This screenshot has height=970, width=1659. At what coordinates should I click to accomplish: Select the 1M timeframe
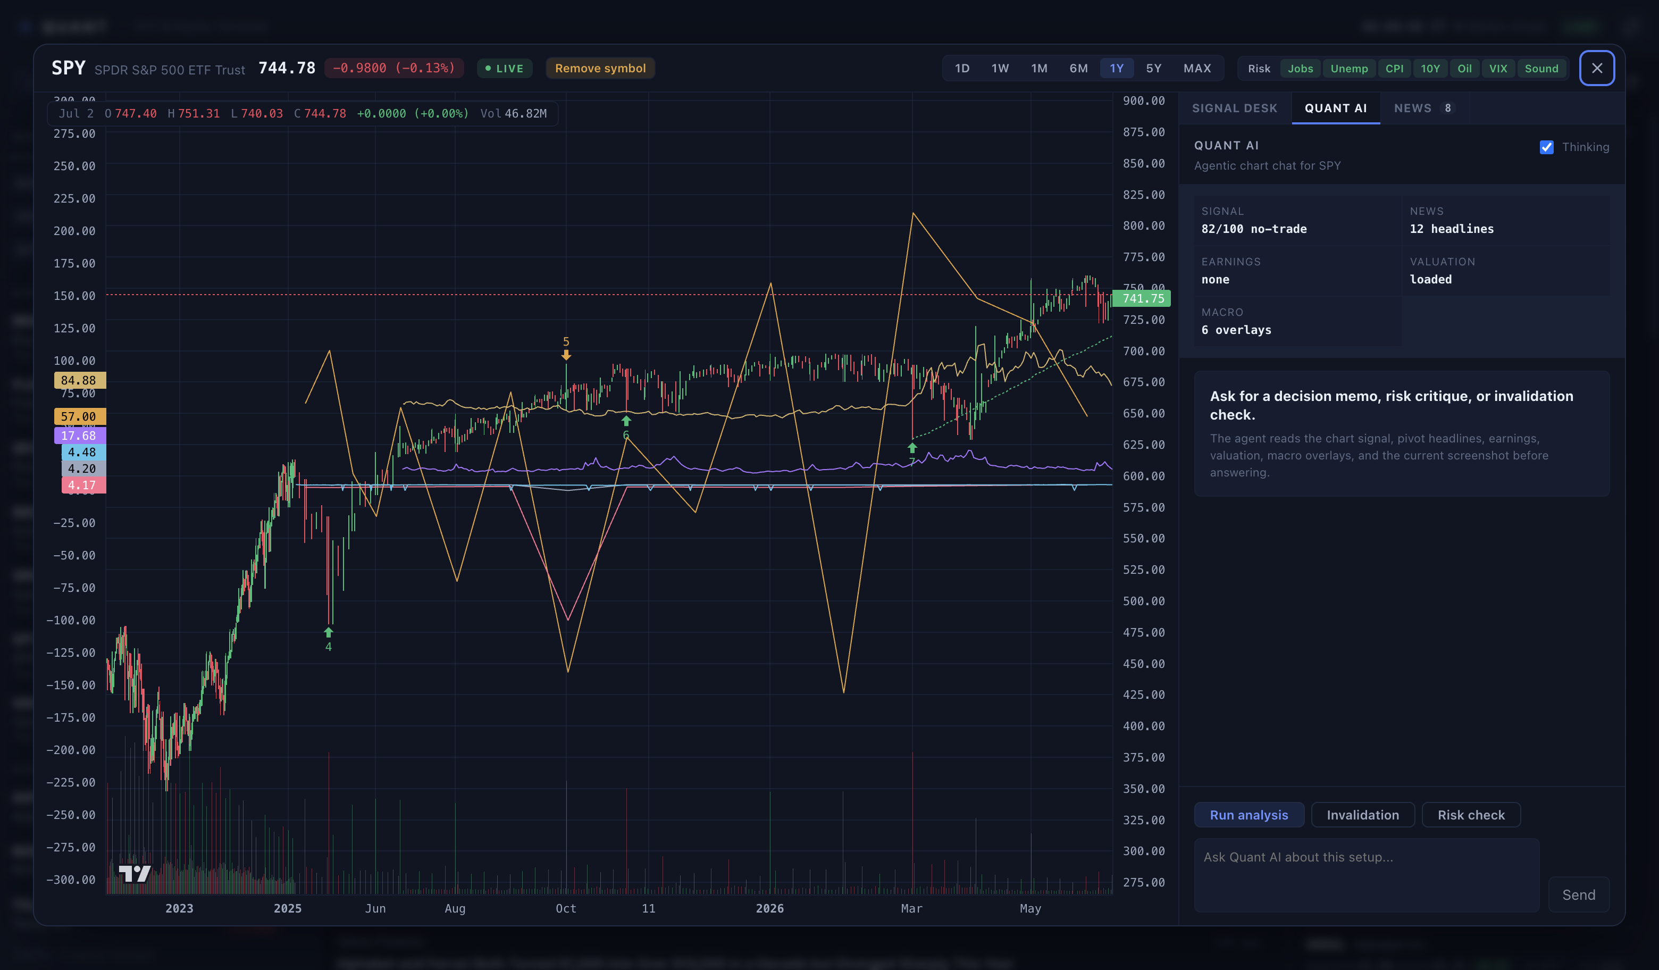(1039, 69)
